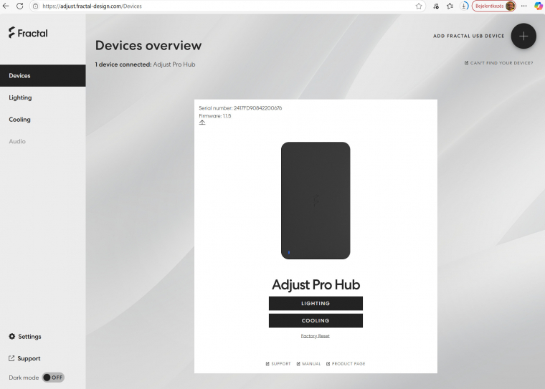Click the Devices overview heading
The height and width of the screenshot is (389, 545).
[148, 45]
